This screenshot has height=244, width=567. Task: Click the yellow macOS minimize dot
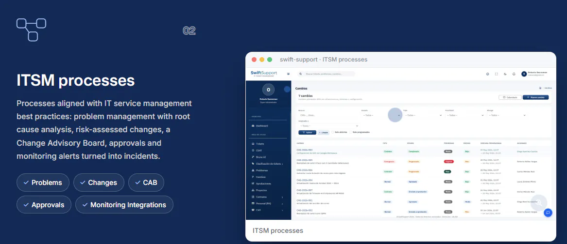click(262, 60)
